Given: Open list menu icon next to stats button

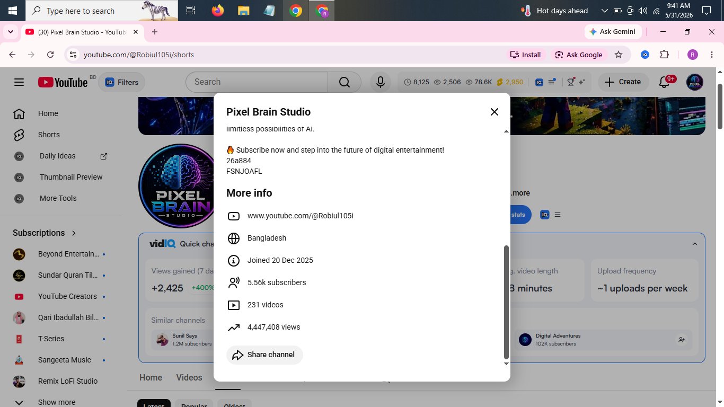Looking at the screenshot, I should (558, 215).
